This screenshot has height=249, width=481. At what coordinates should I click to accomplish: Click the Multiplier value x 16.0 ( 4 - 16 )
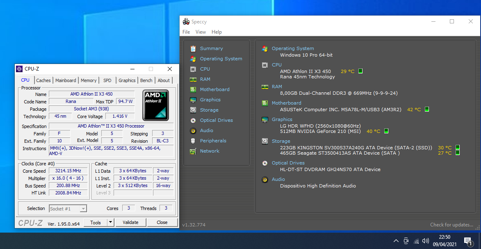[68, 178]
